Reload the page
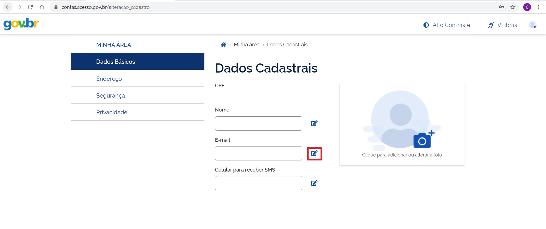This screenshot has height=229, width=546. point(30,7)
